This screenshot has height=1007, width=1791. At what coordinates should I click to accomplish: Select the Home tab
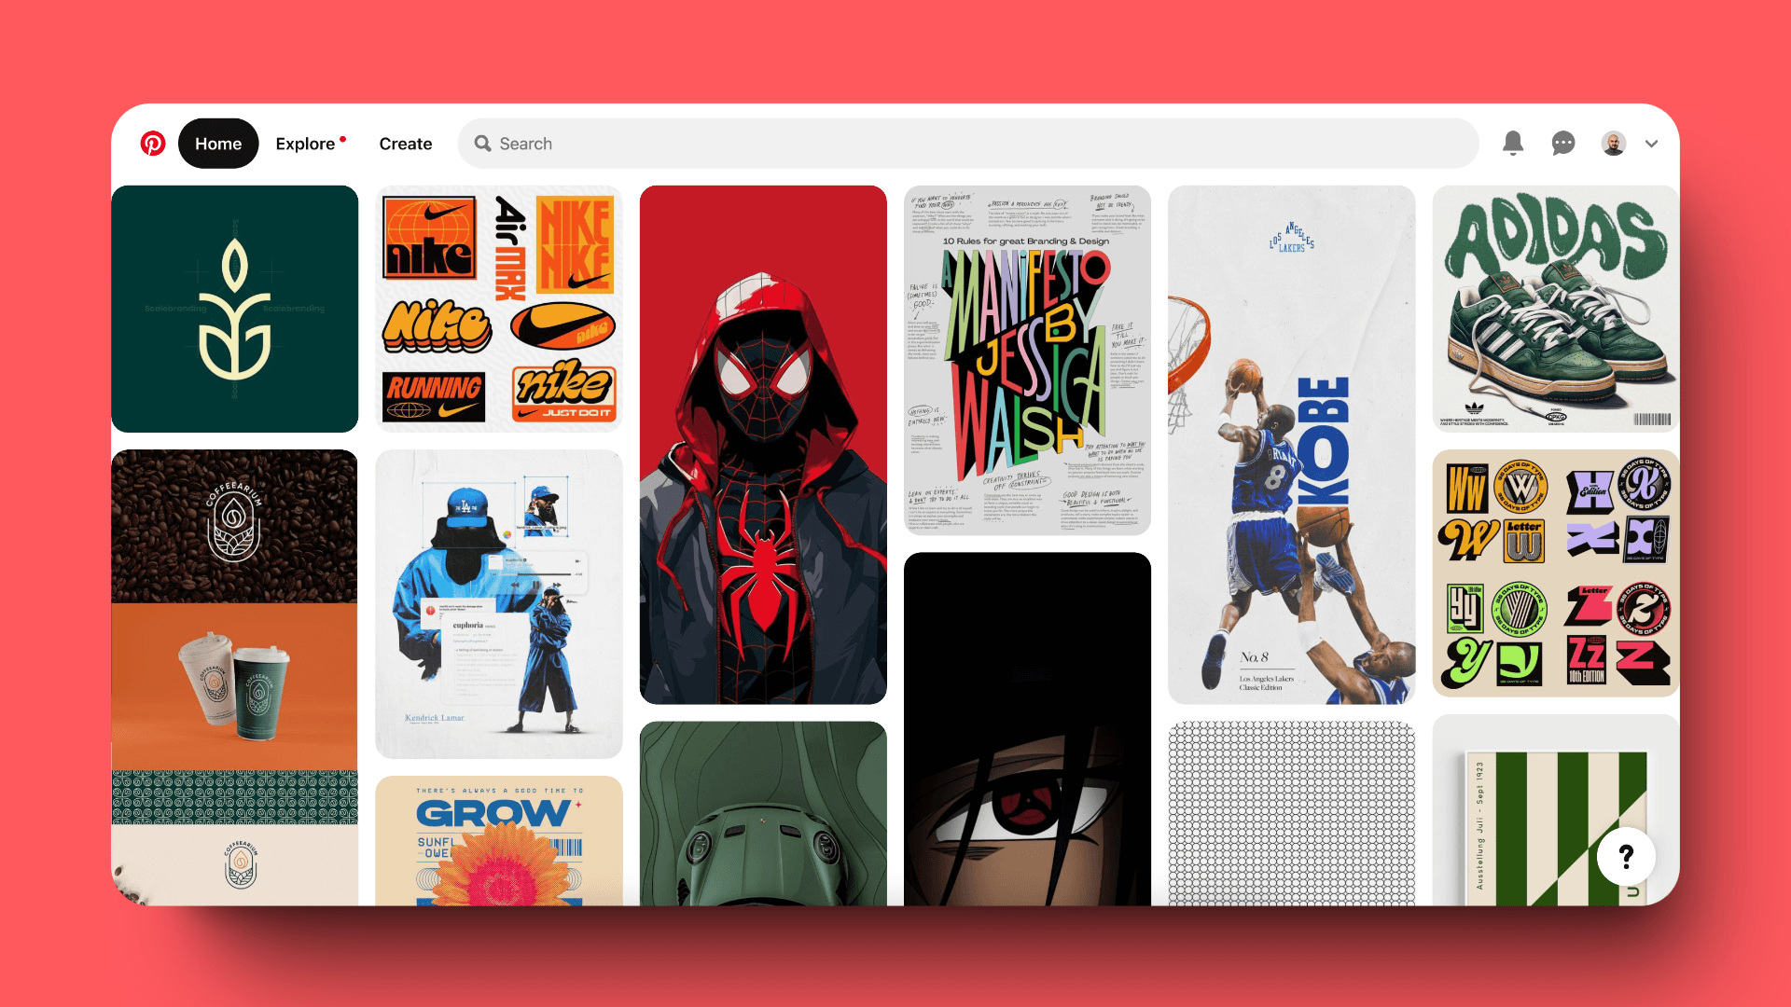(x=217, y=144)
